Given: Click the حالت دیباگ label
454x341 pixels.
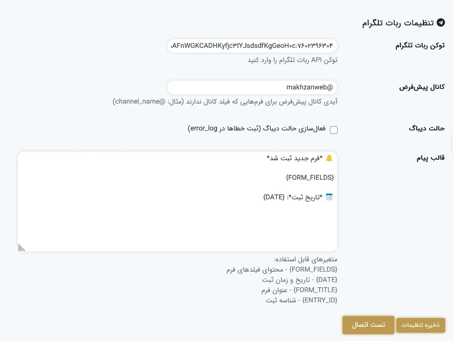Looking at the screenshot, I should point(427,128).
